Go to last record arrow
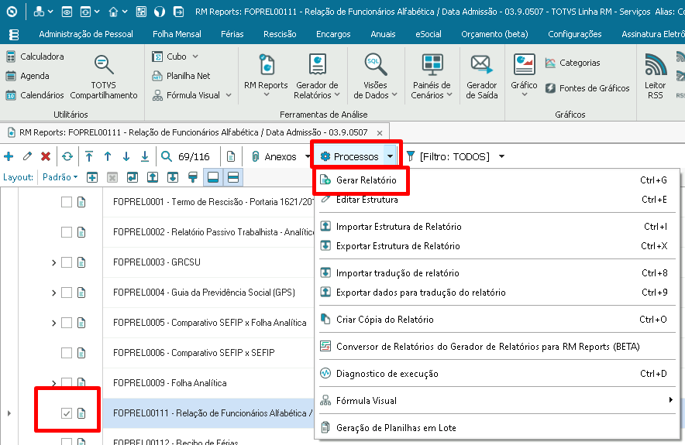685x445 pixels. pos(145,156)
